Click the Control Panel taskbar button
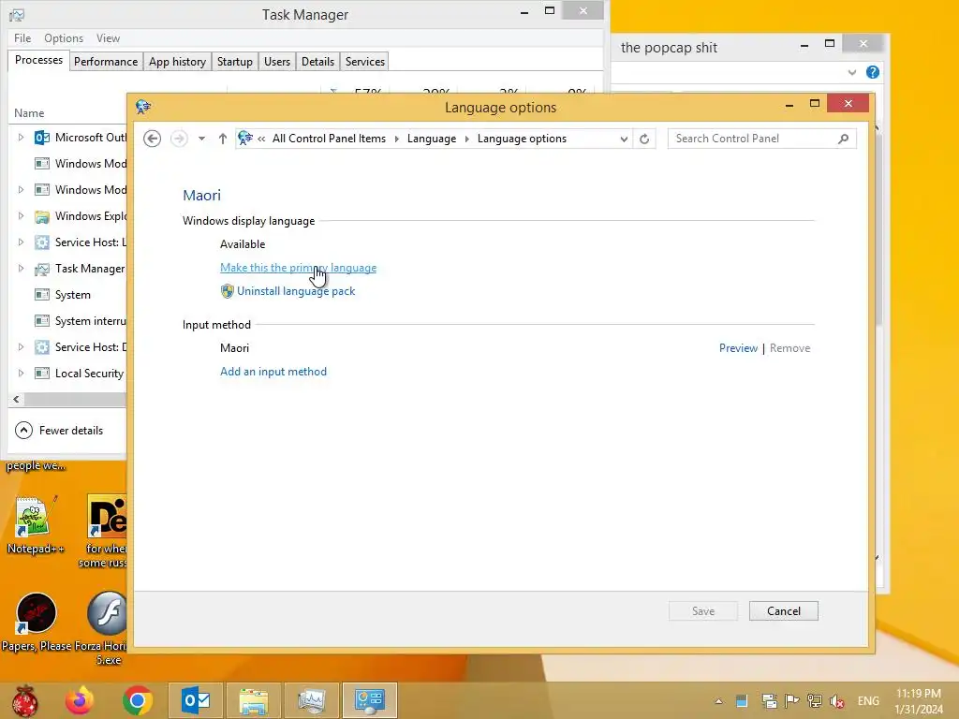 [x=369, y=700]
